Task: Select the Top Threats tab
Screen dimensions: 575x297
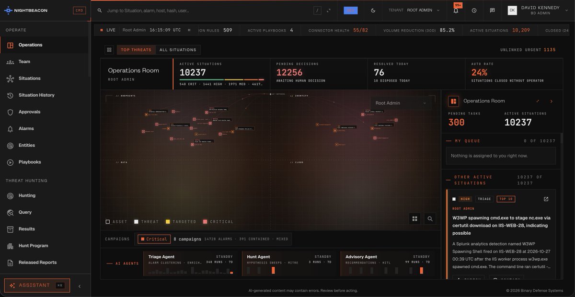Action: click(x=136, y=50)
